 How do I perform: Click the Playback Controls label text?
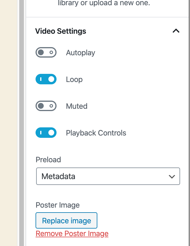pyautogui.click(x=96, y=133)
